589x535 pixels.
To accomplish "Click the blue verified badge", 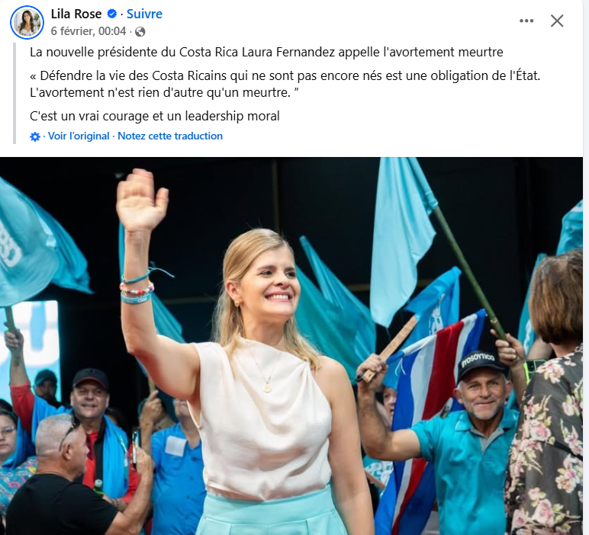I will point(111,14).
